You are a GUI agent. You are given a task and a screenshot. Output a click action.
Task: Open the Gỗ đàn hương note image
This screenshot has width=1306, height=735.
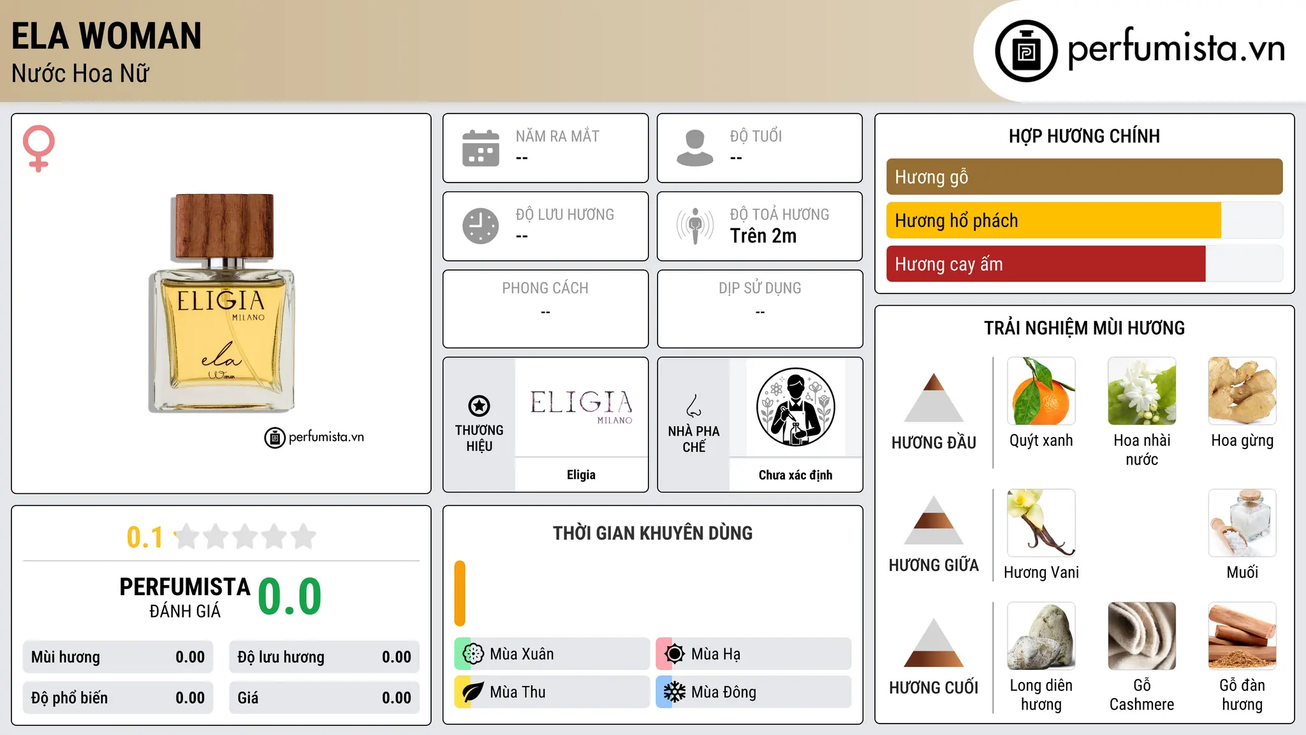1242,636
